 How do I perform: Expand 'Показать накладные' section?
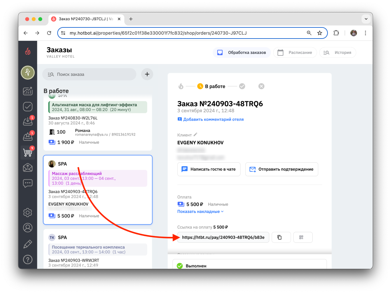[x=200, y=211]
